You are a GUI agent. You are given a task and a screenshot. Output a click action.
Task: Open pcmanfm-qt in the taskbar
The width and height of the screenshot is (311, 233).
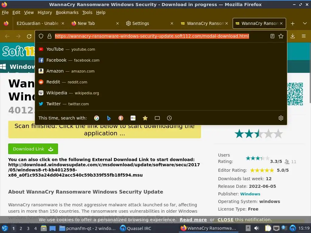[87, 228]
